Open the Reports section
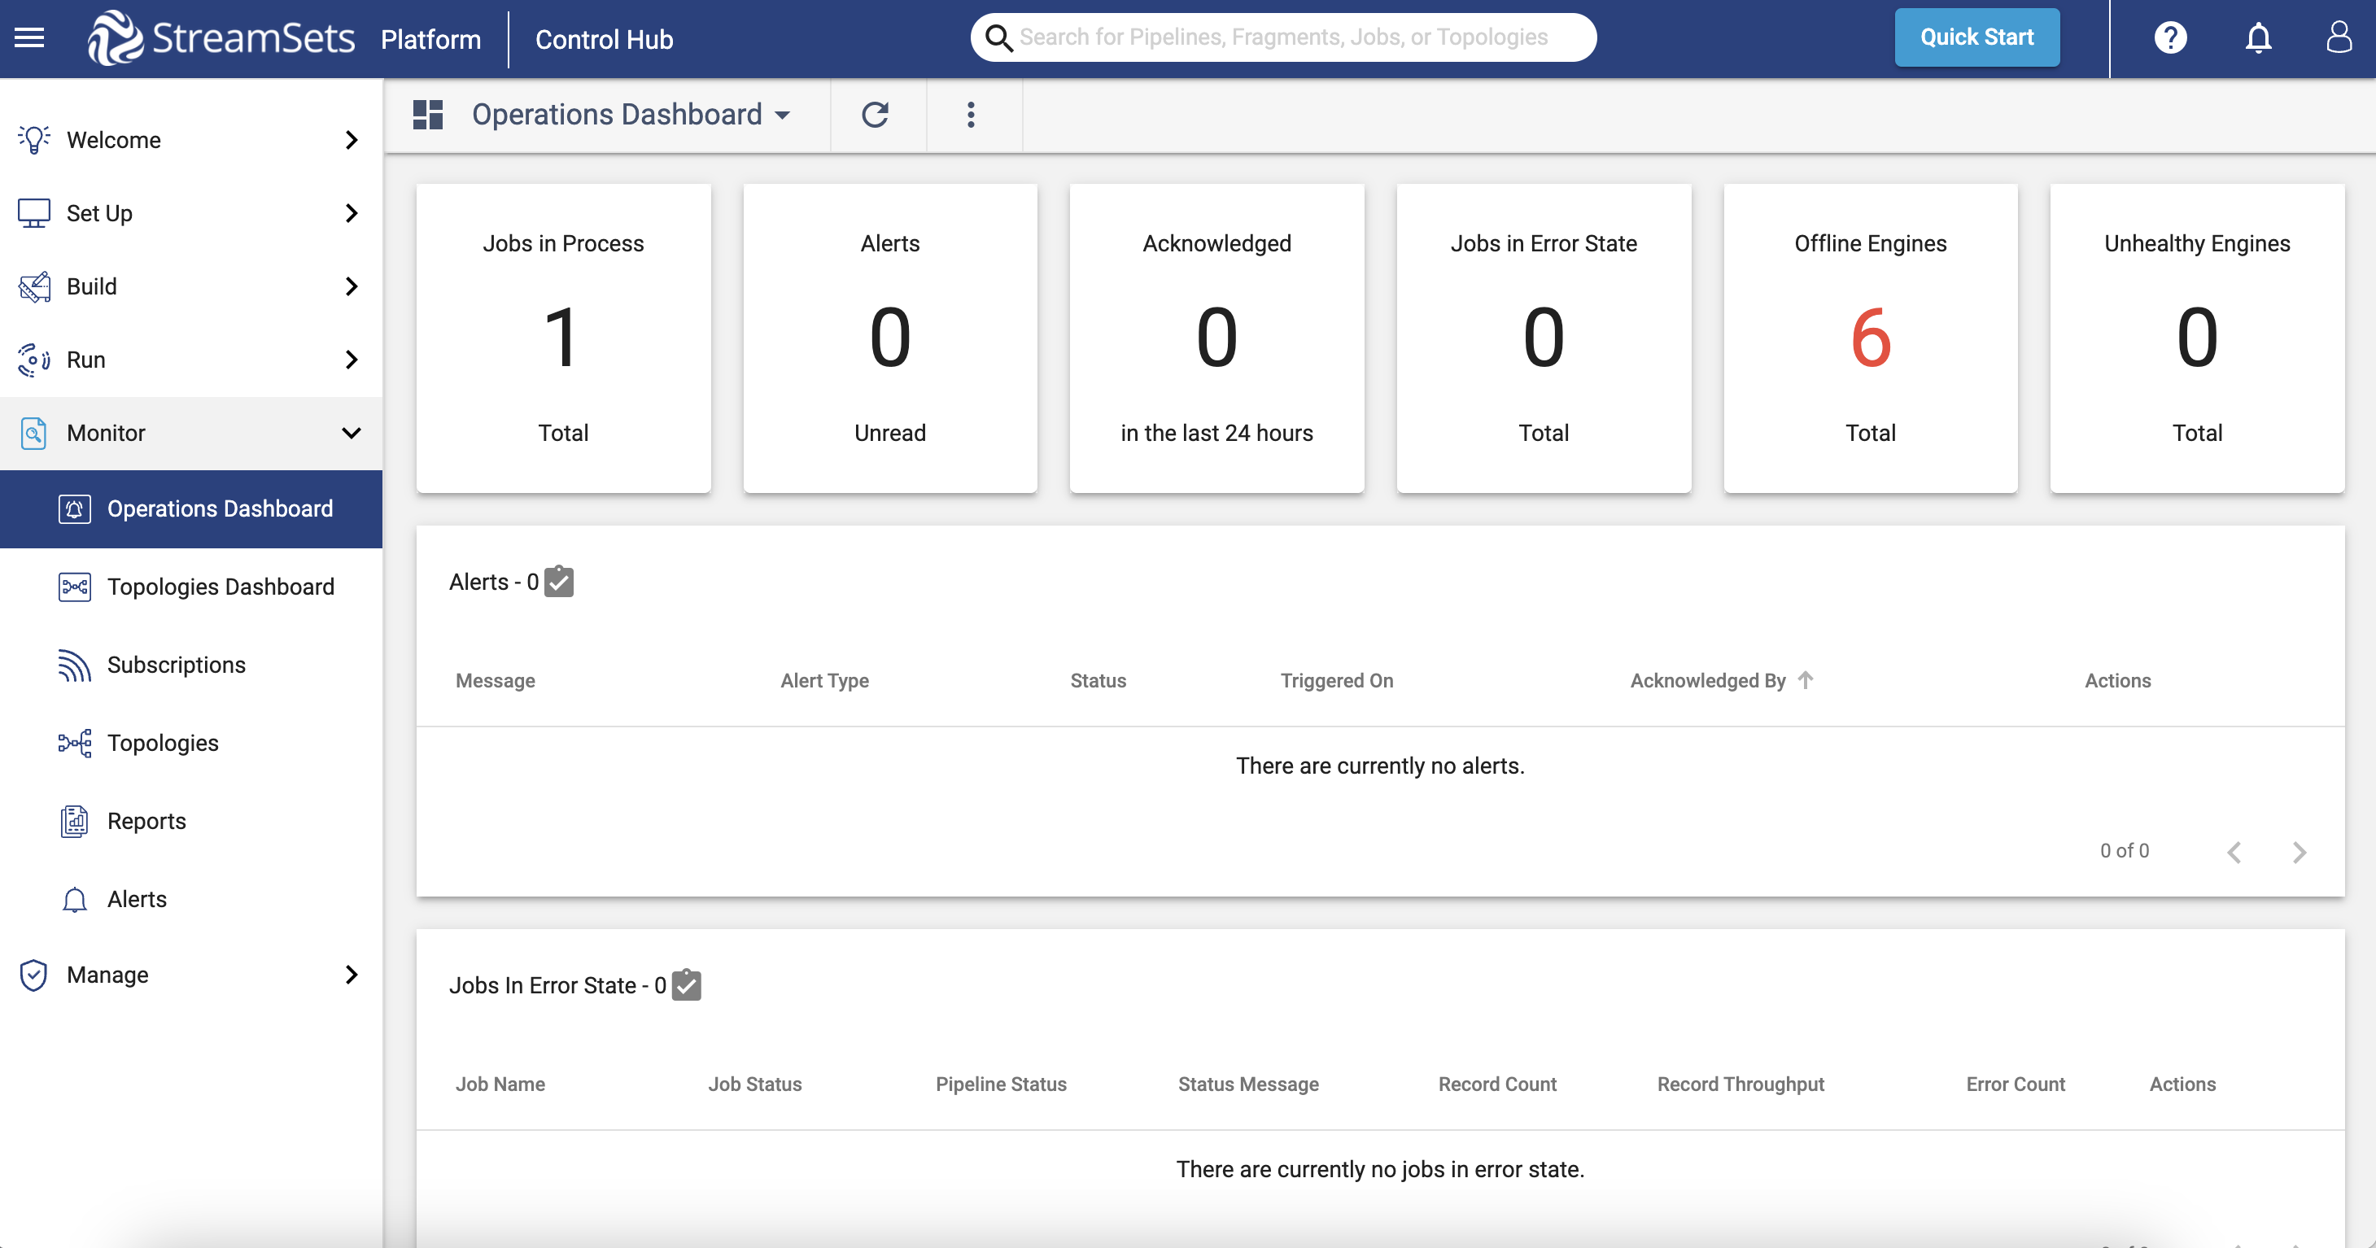2376x1248 pixels. click(x=146, y=821)
